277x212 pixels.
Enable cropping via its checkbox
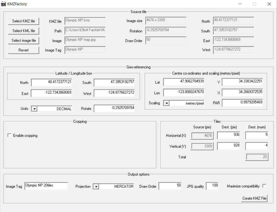tap(9, 135)
